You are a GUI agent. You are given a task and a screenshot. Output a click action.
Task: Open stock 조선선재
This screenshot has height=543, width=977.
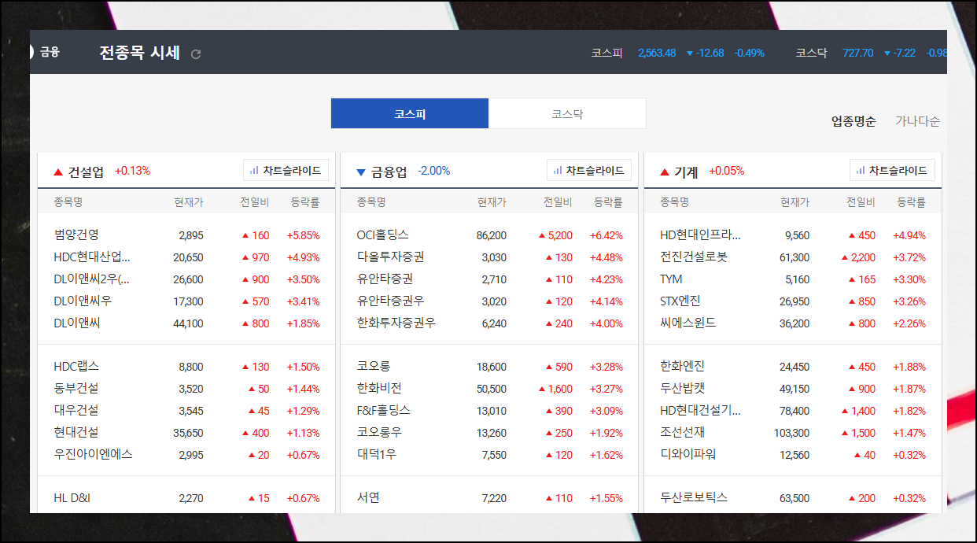pos(683,433)
